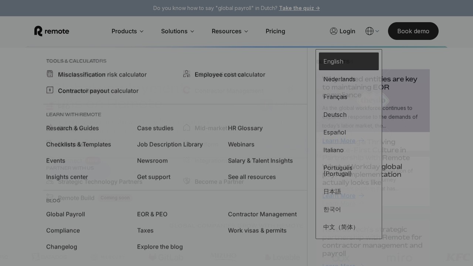
Task: Toggle the language chevron next to the globe
Action: pyautogui.click(x=377, y=31)
